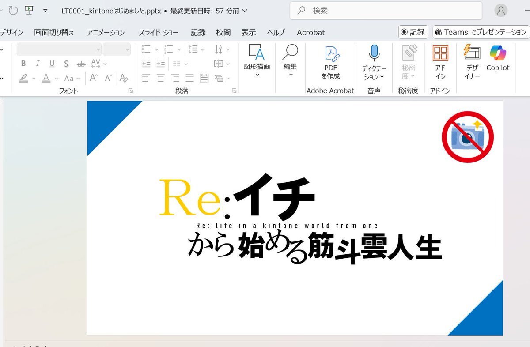Image resolution: width=530 pixels, height=347 pixels.
Task: Toggle bold formatting
Action: (23, 64)
